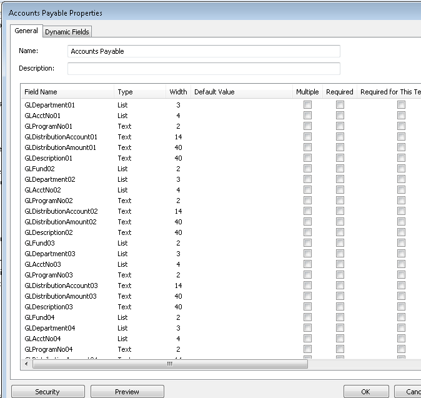Click the Type column header
Screen dimensions: 421x398
click(x=125, y=92)
